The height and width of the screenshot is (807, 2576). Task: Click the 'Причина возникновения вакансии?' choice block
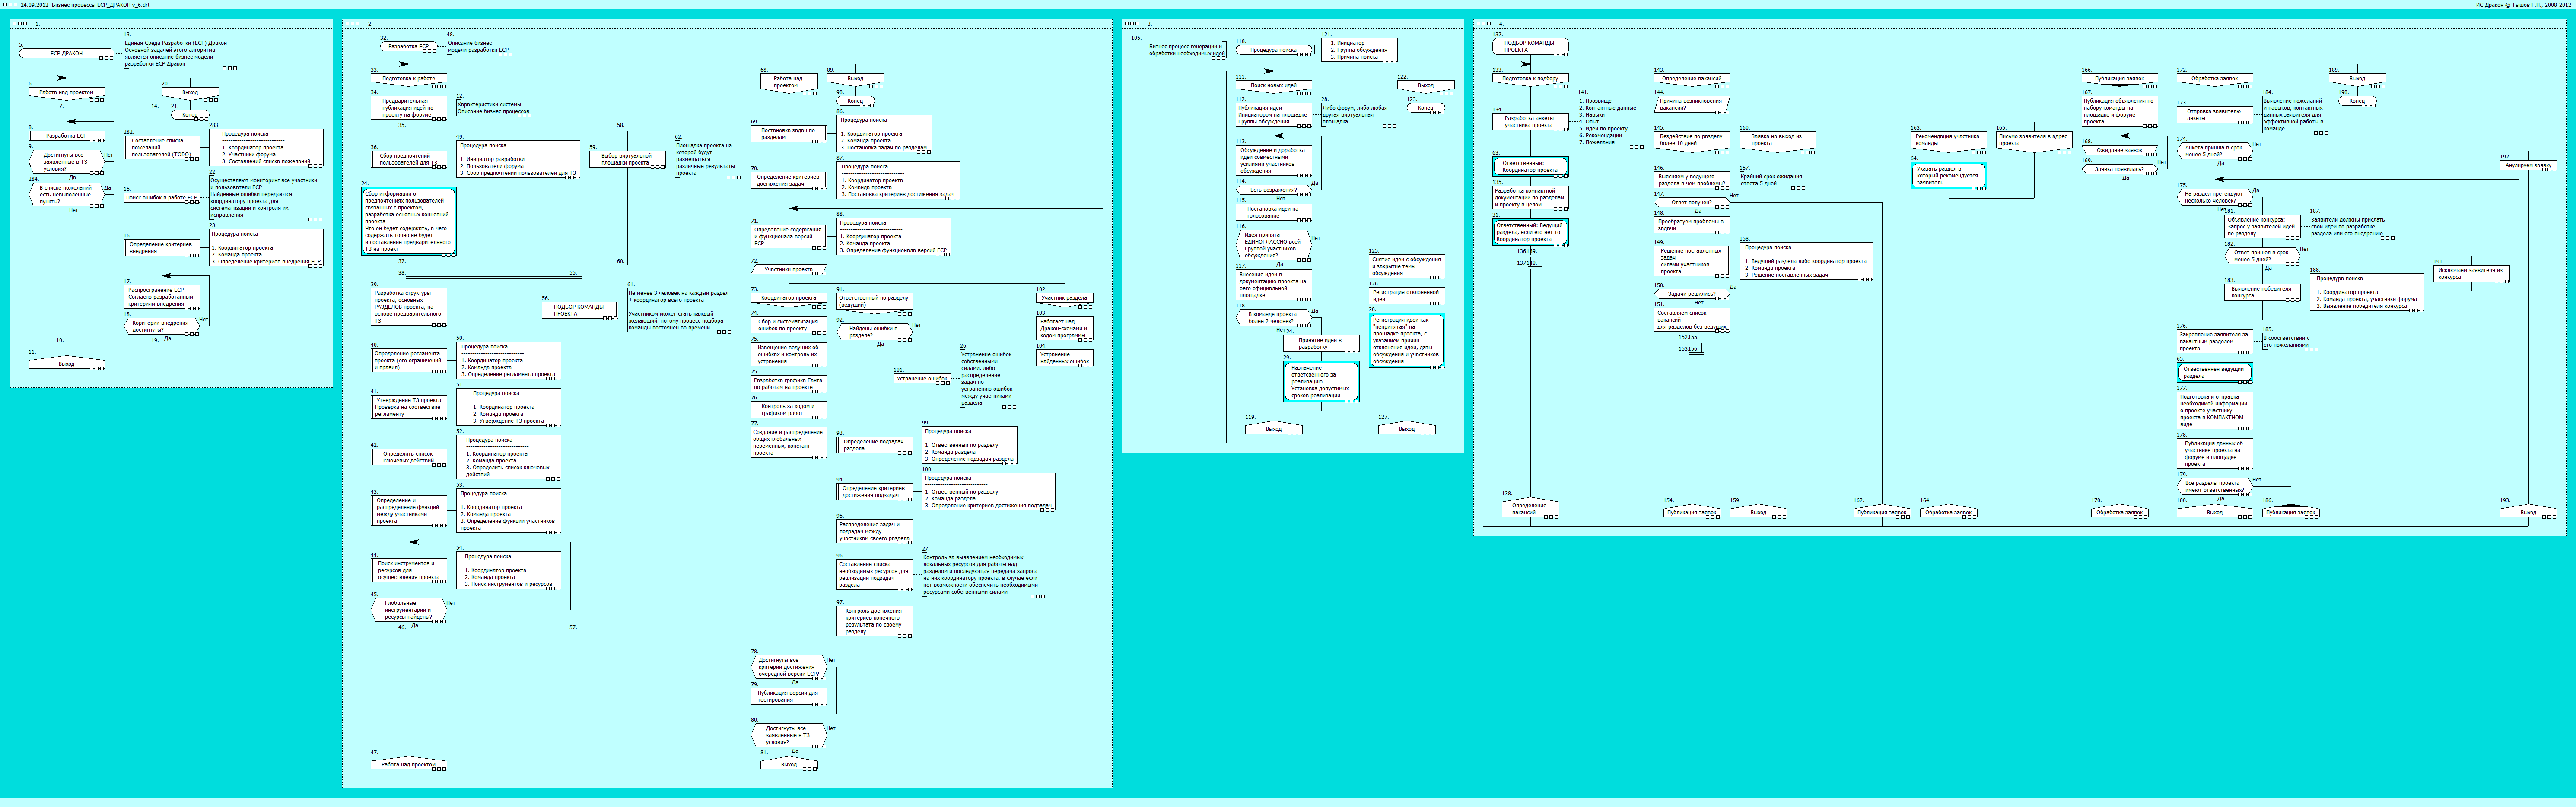click(1691, 104)
